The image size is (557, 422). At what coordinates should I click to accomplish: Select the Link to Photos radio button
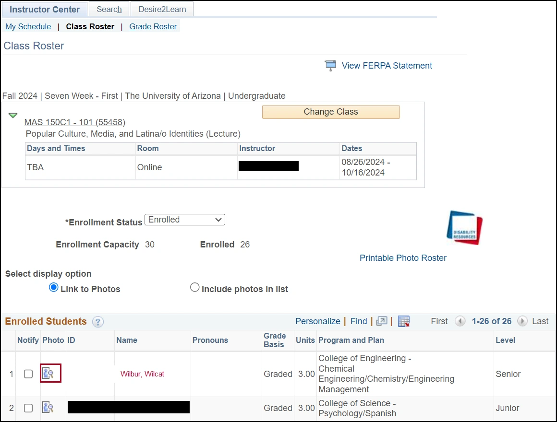54,288
